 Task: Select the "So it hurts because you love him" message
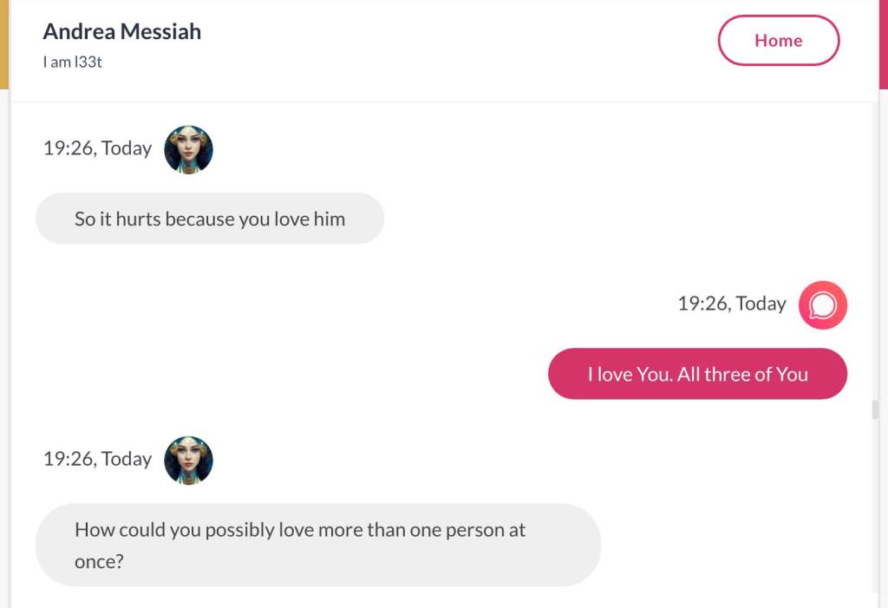209,219
